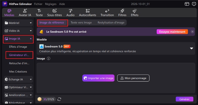Open the Filtres panel

122,13
